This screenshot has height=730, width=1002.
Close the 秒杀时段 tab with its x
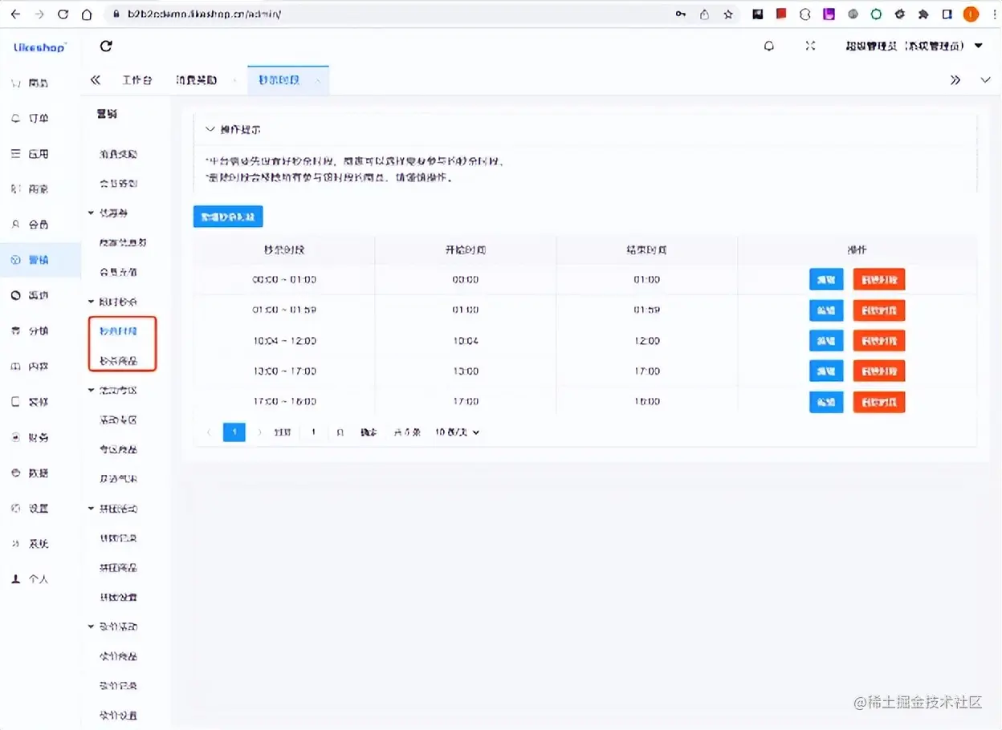(x=318, y=81)
